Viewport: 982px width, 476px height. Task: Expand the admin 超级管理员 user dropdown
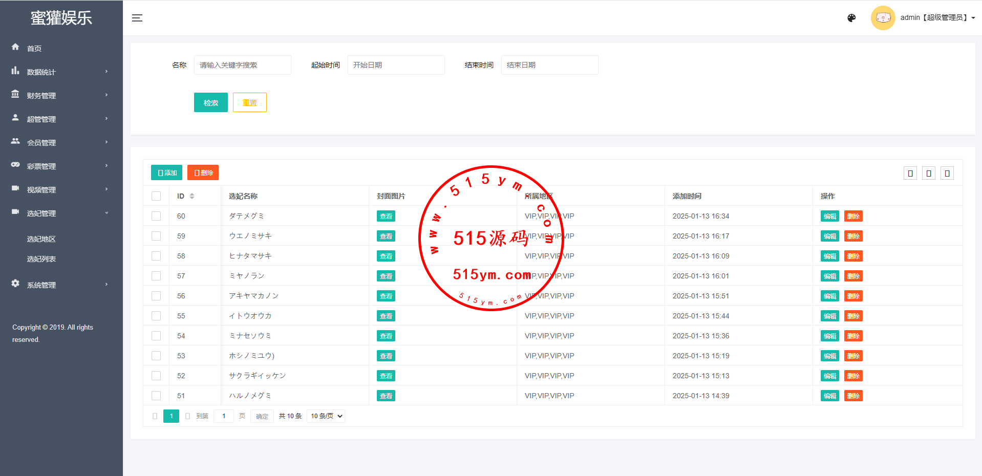pyautogui.click(x=937, y=18)
